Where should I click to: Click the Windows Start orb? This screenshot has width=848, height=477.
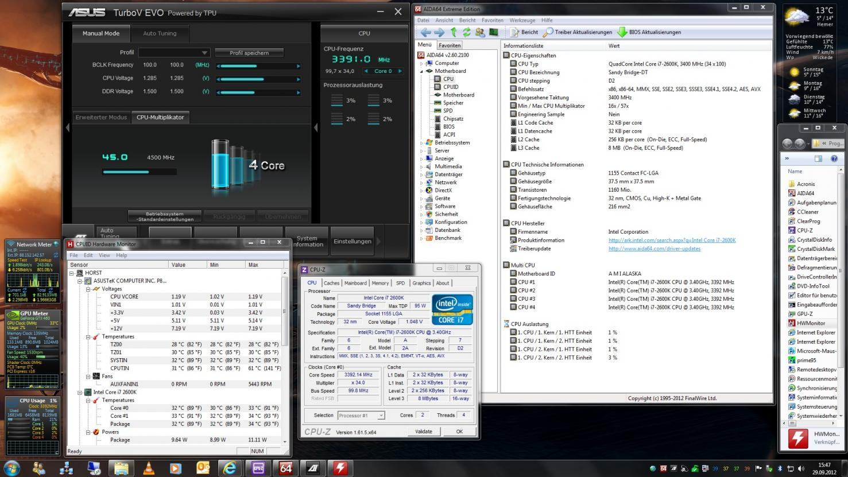11,468
